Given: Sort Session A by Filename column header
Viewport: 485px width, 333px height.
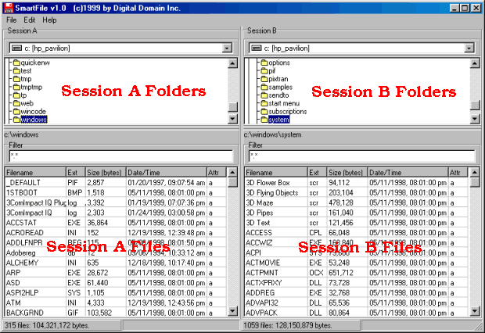Looking at the screenshot, I should [x=35, y=173].
